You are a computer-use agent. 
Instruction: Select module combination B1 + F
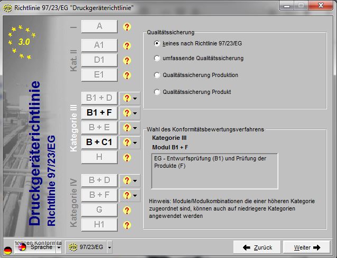(99, 113)
